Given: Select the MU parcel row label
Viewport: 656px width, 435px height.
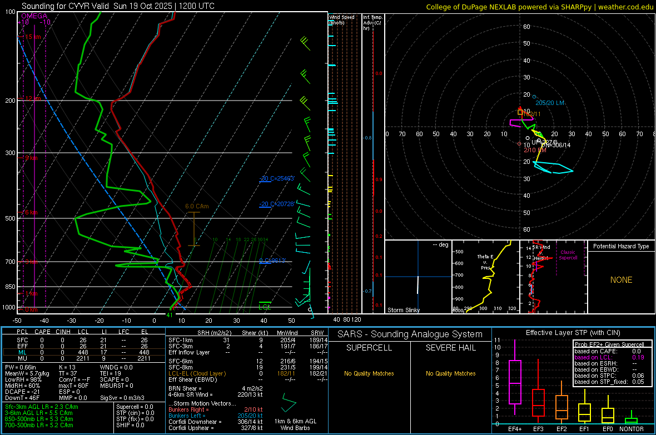Looking at the screenshot, I should pyautogui.click(x=22, y=358).
